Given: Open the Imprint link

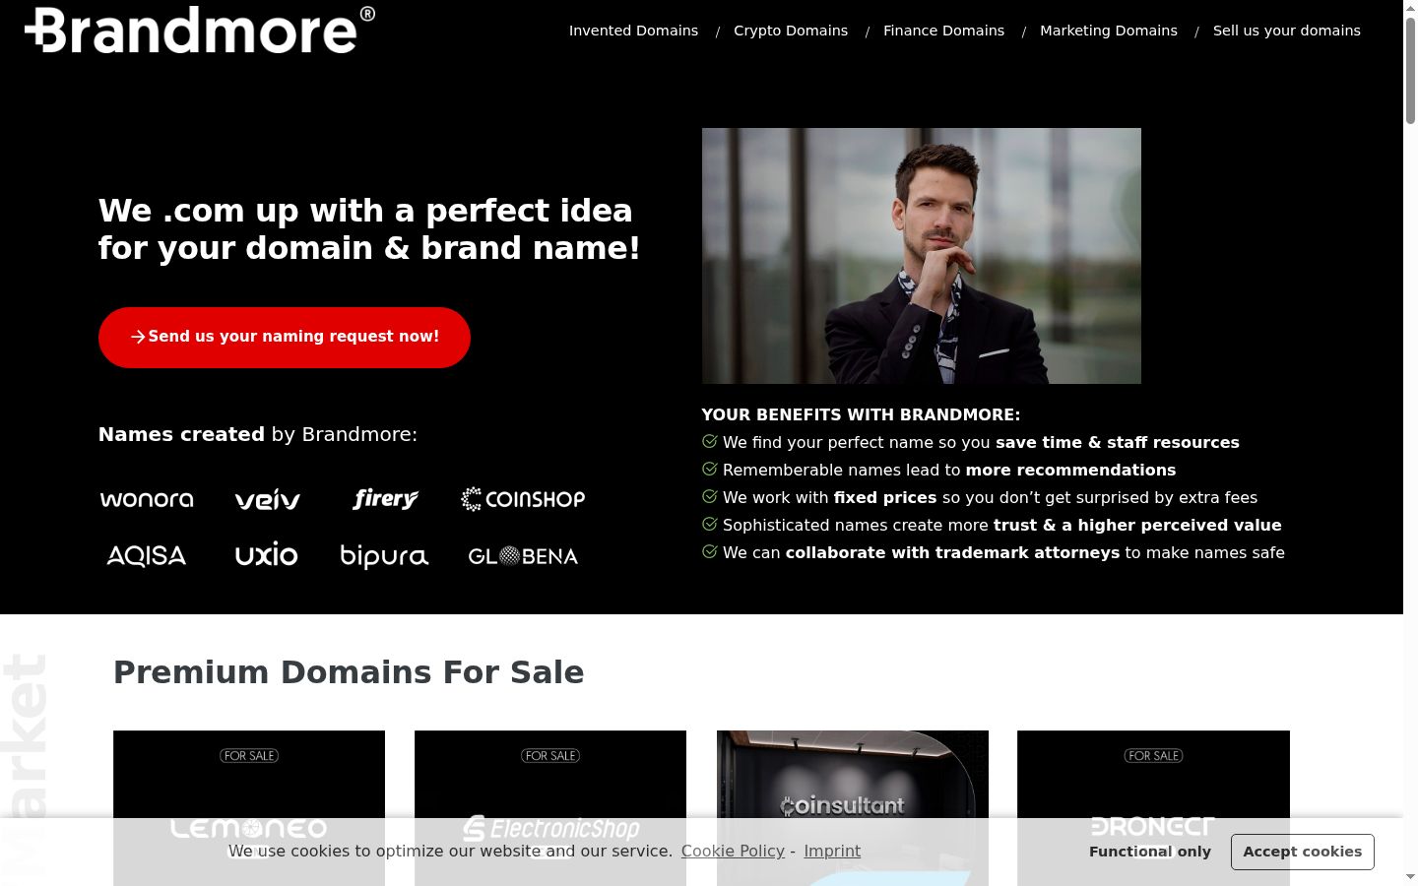Looking at the screenshot, I should point(832,851).
